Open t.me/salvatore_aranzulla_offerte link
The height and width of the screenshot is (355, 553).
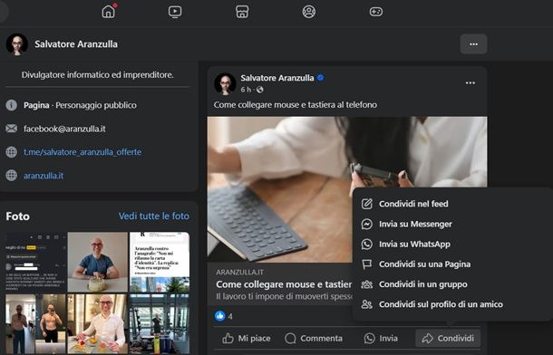click(x=82, y=152)
